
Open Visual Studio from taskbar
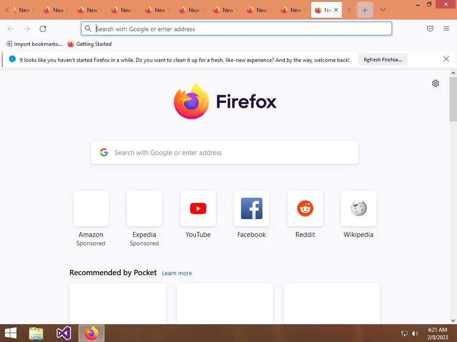(x=63, y=333)
